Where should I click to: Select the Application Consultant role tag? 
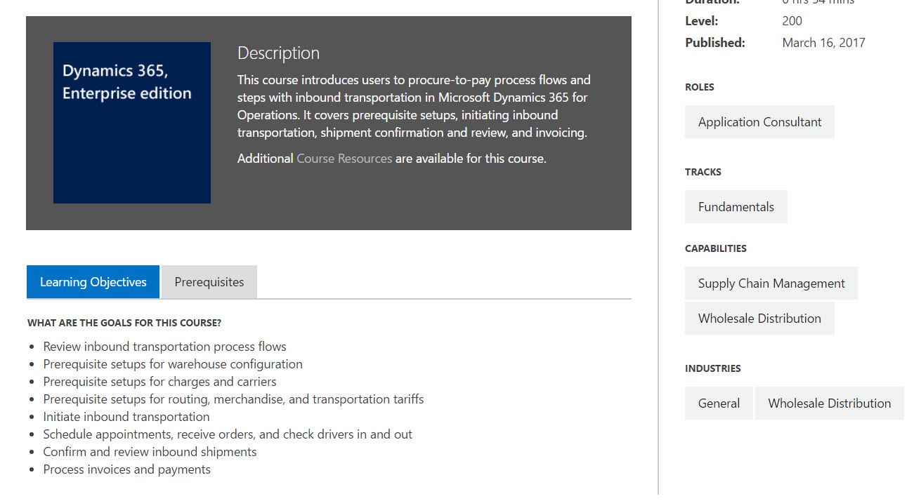coord(759,122)
